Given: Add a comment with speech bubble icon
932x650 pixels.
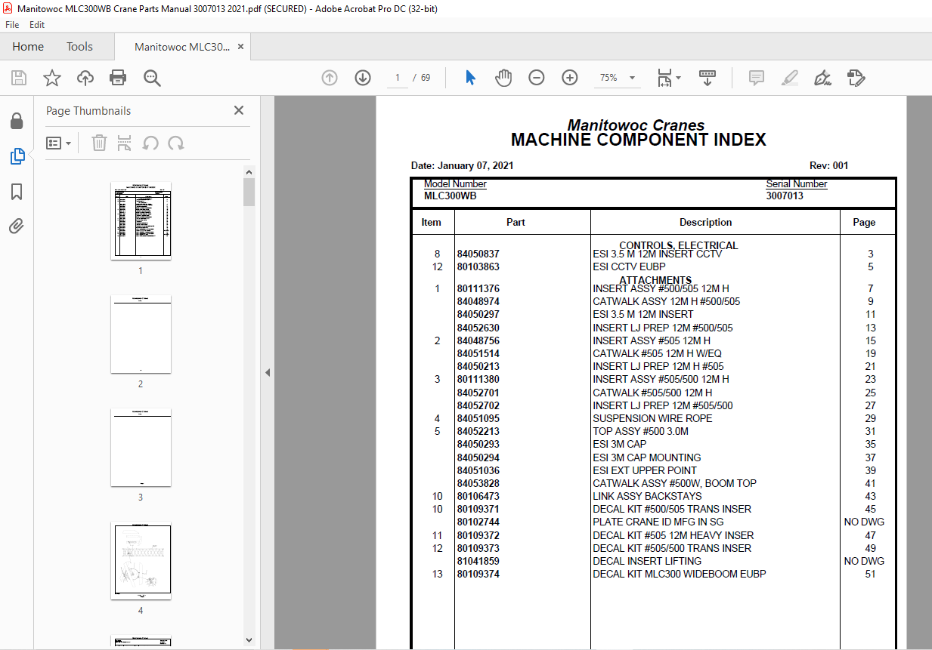Looking at the screenshot, I should tap(756, 78).
